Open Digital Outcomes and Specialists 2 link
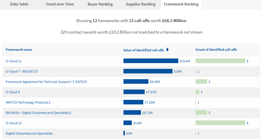Image resolution: width=261 pixels, height=140 pixels. 38,113
